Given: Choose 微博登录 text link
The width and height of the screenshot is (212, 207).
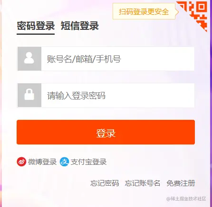Looking at the screenshot, I should pyautogui.click(x=42, y=162).
